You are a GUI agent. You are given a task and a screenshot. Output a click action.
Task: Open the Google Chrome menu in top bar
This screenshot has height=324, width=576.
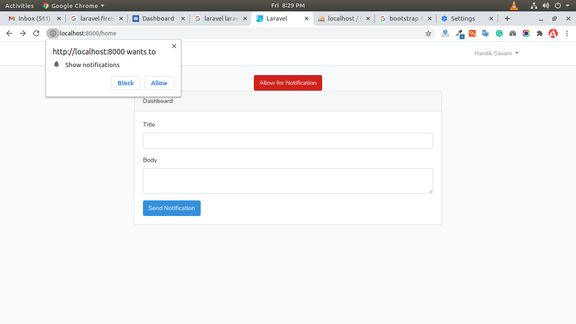[73, 5]
